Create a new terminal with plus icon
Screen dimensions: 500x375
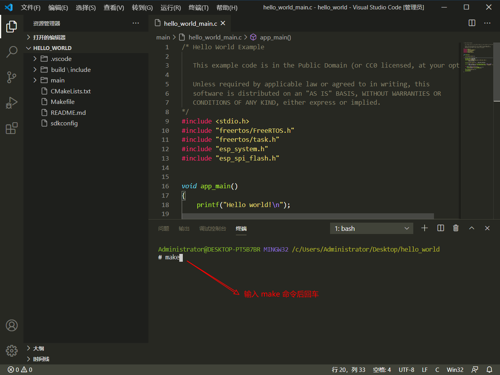(x=425, y=228)
